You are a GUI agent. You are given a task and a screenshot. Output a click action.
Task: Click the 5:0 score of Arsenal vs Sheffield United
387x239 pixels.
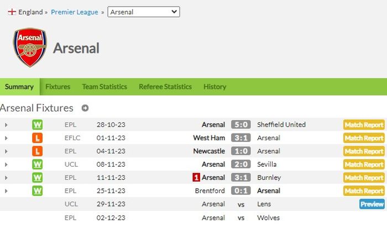(x=241, y=125)
